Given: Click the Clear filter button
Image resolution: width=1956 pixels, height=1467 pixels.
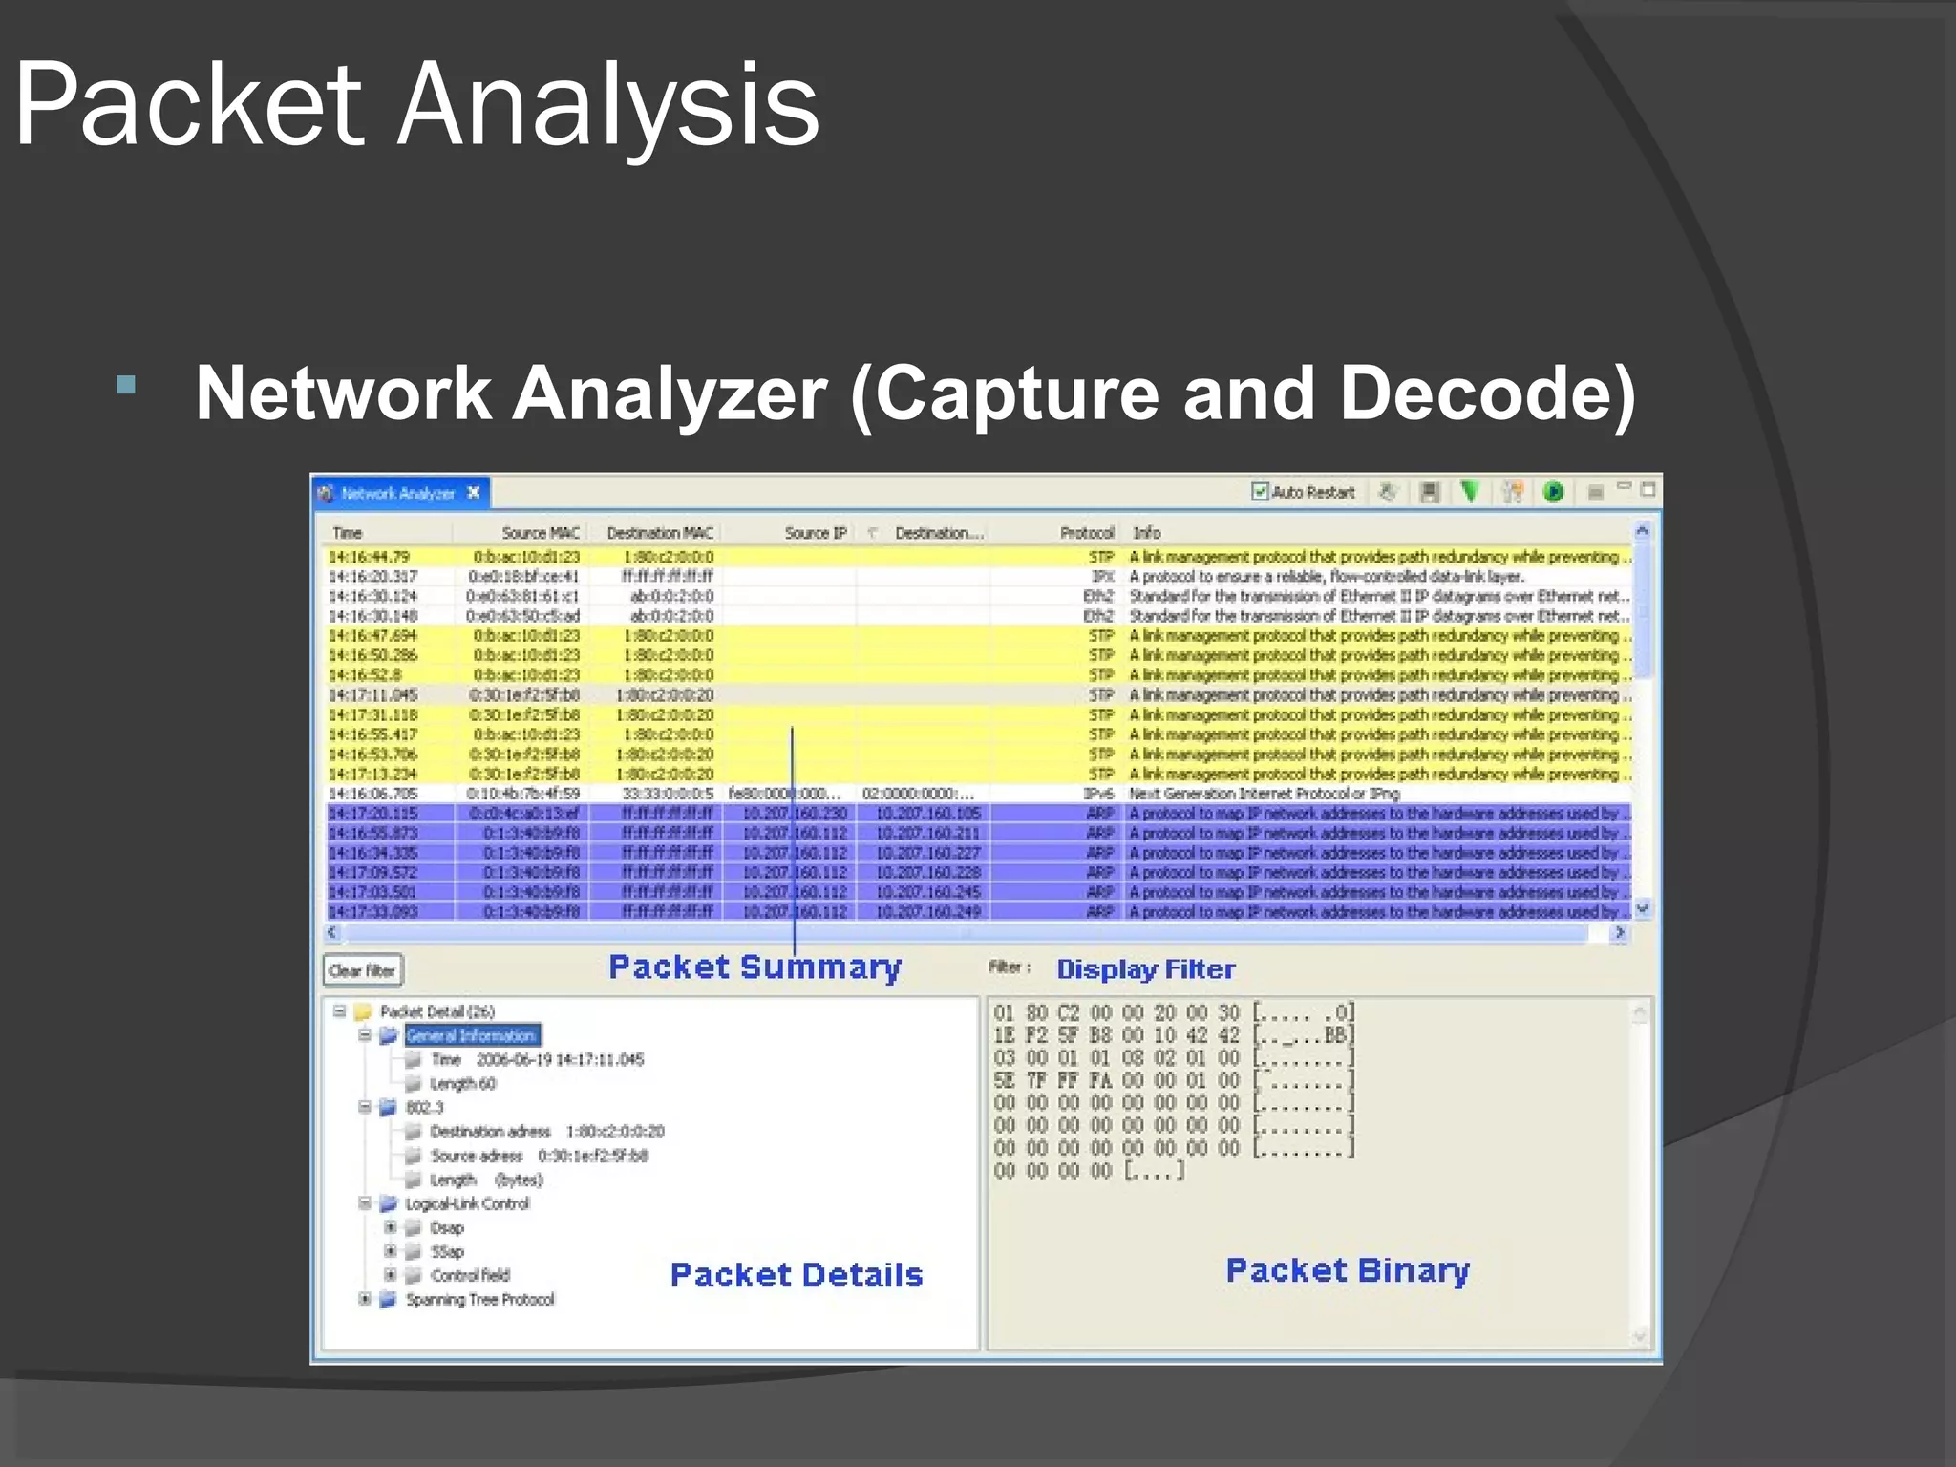Looking at the screenshot, I should click(362, 970).
